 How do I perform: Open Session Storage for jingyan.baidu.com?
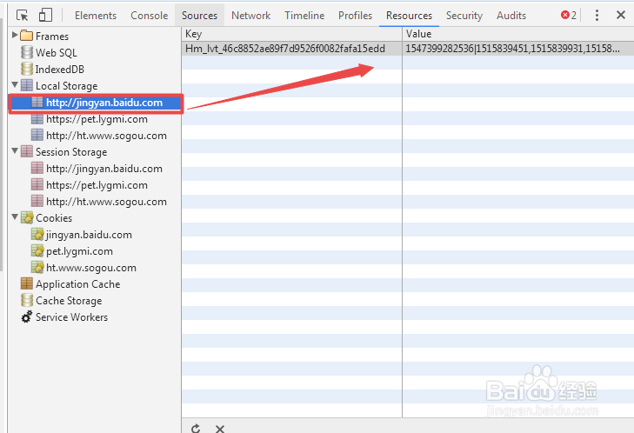[104, 169]
